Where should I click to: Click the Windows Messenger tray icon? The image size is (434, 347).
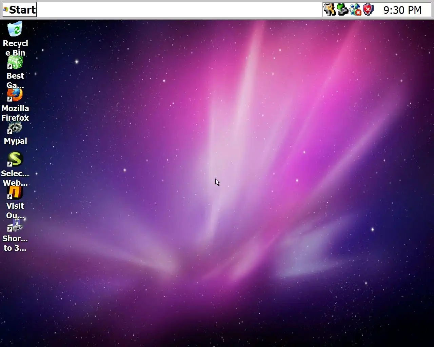coord(355,10)
